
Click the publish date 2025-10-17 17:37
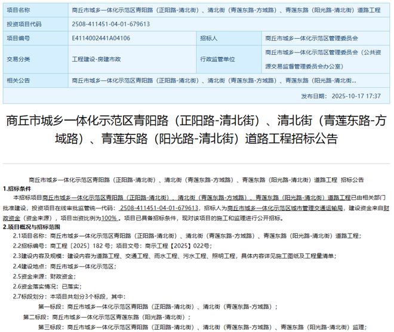(356, 96)
